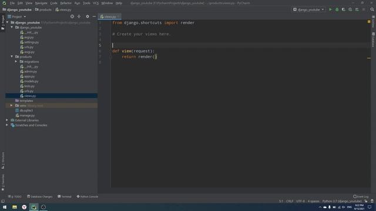Viewport: 376px width, 211px height.
Task: Collapse the django_youtube root project node
Action: click(7, 22)
